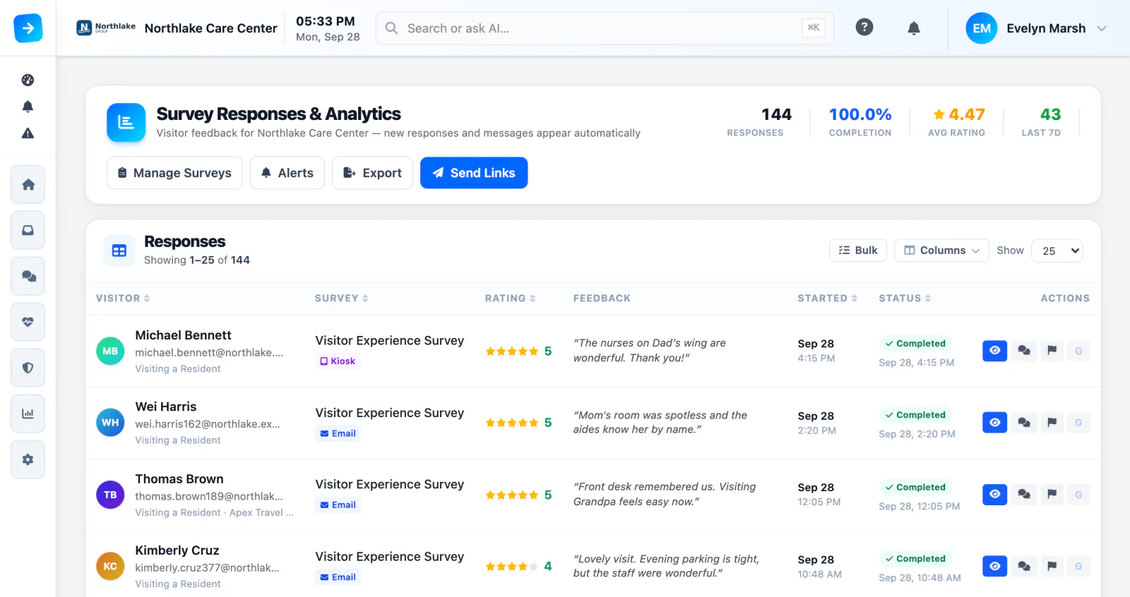Go to Home via sidebar house icon

(28, 184)
